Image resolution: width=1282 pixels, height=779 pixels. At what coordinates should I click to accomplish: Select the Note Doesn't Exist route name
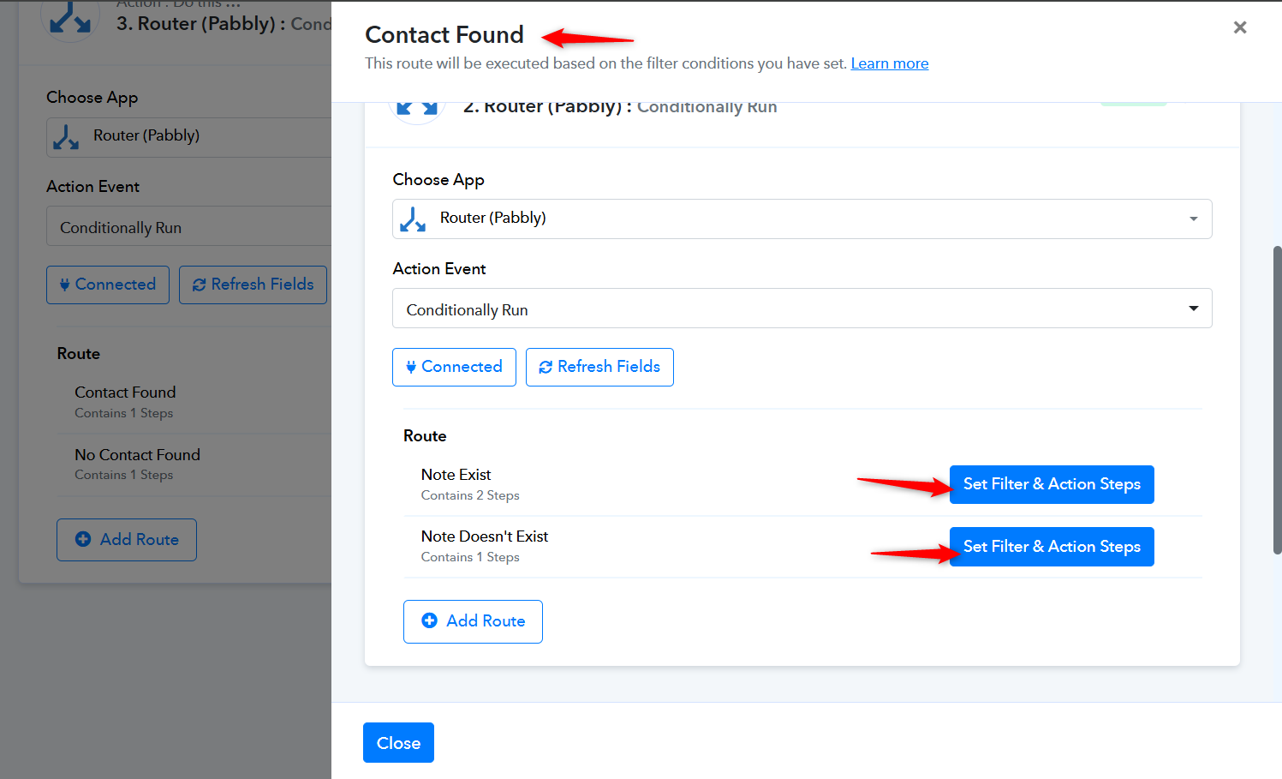click(484, 536)
